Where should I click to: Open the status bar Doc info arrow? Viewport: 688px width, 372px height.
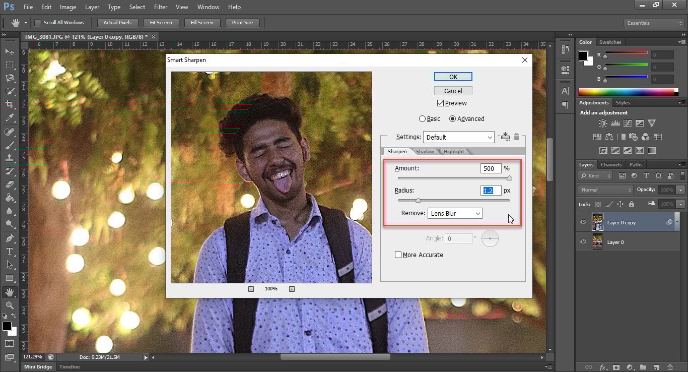click(146, 357)
